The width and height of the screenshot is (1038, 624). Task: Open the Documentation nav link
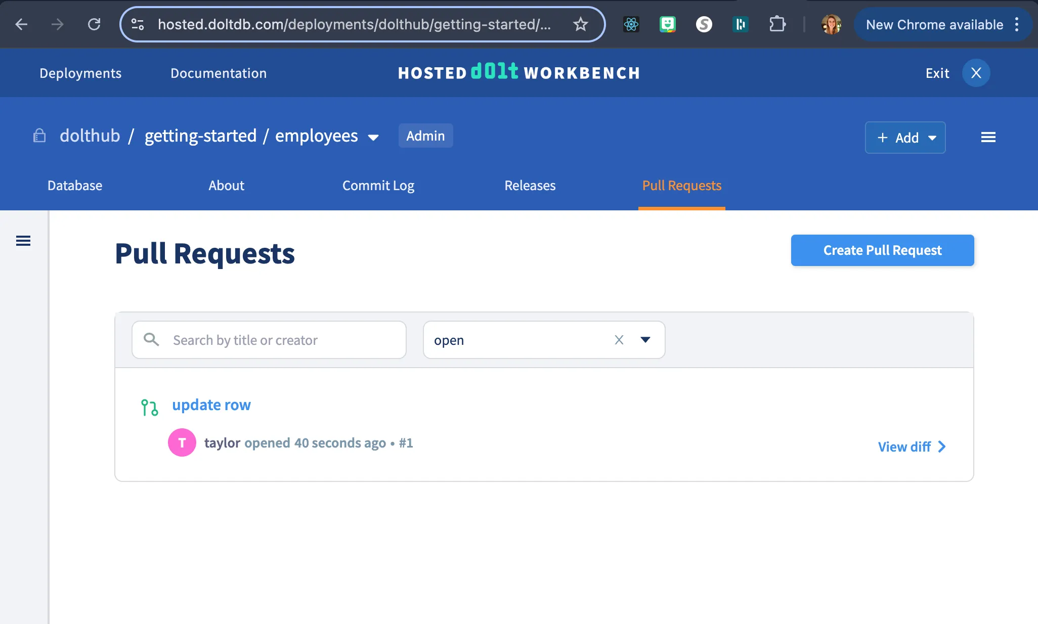coord(218,73)
